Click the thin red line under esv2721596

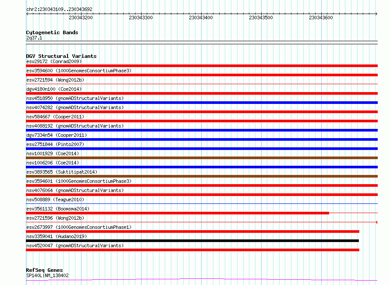click(202, 222)
